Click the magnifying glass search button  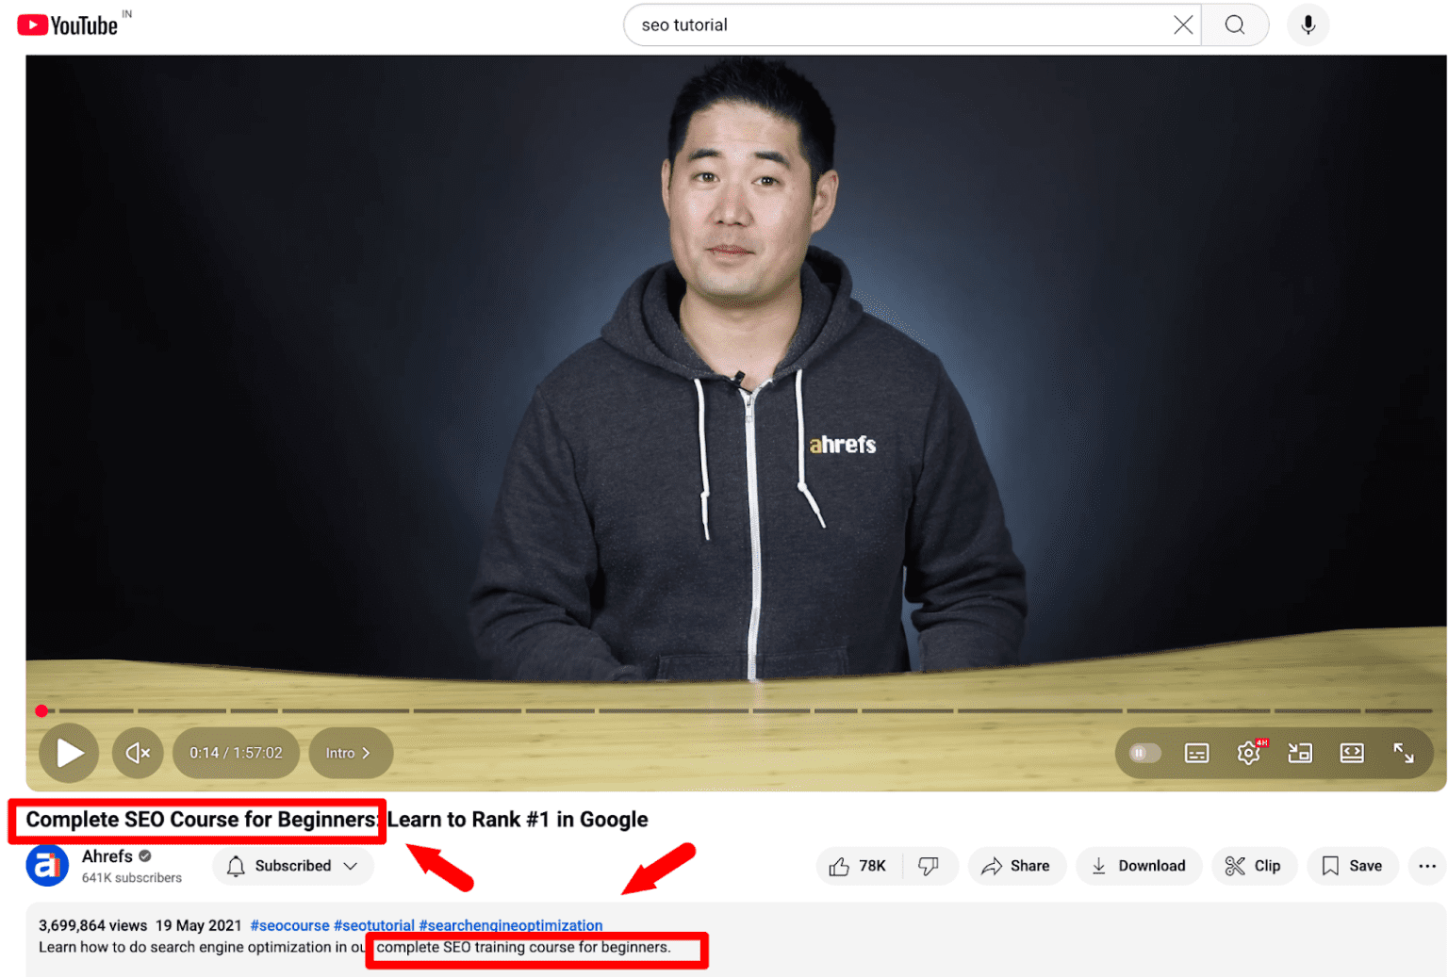(x=1234, y=25)
